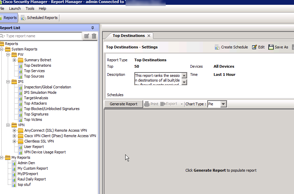Click the edit report icon beside search box
294x194 pixels.
(x=87, y=36)
